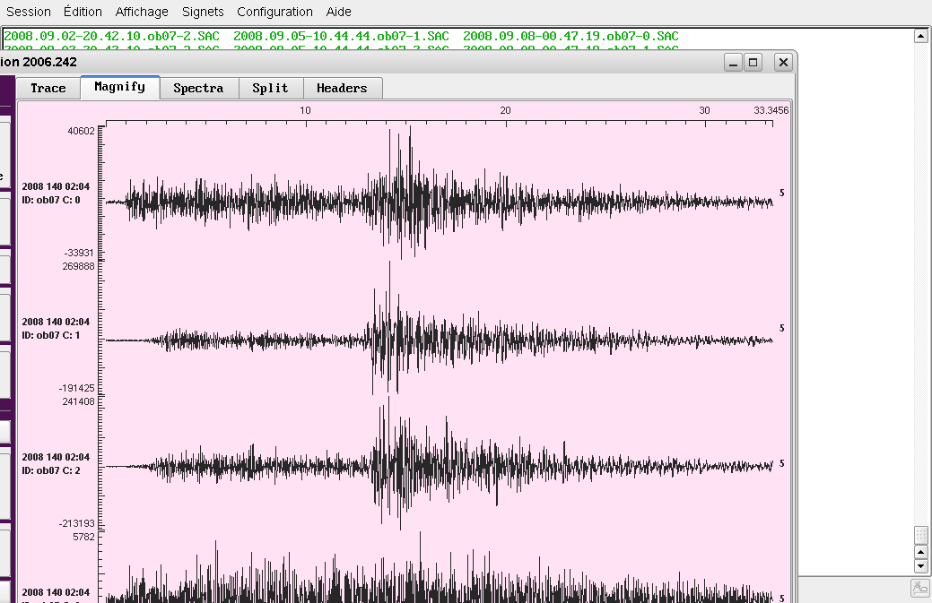Show the Headers tab
932x603 pixels.
[x=342, y=88]
